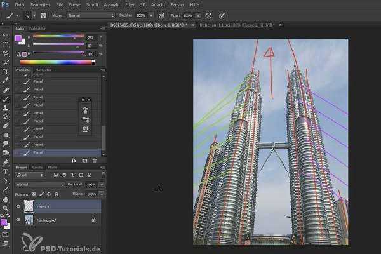Image resolution: width=381 pixels, height=254 pixels.
Task: Open the Protokoll panel options menu
Action: [103, 70]
